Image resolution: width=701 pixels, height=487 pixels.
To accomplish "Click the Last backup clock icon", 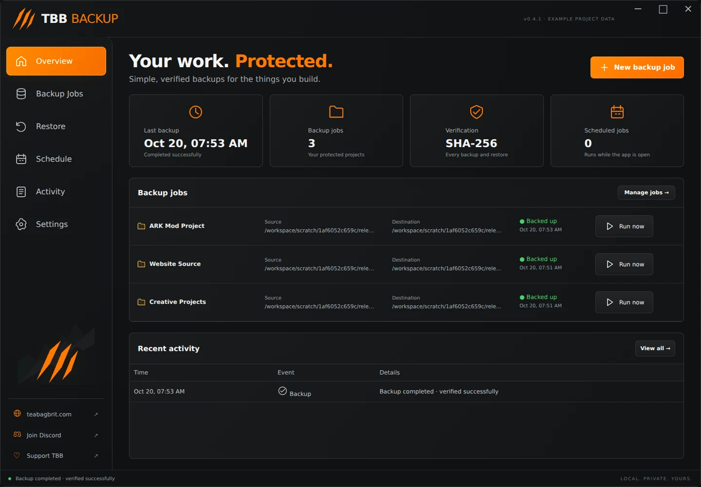I will pos(196,112).
